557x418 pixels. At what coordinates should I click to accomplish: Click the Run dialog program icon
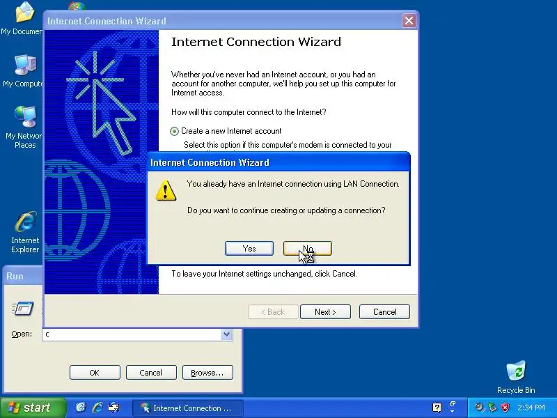coord(22,308)
